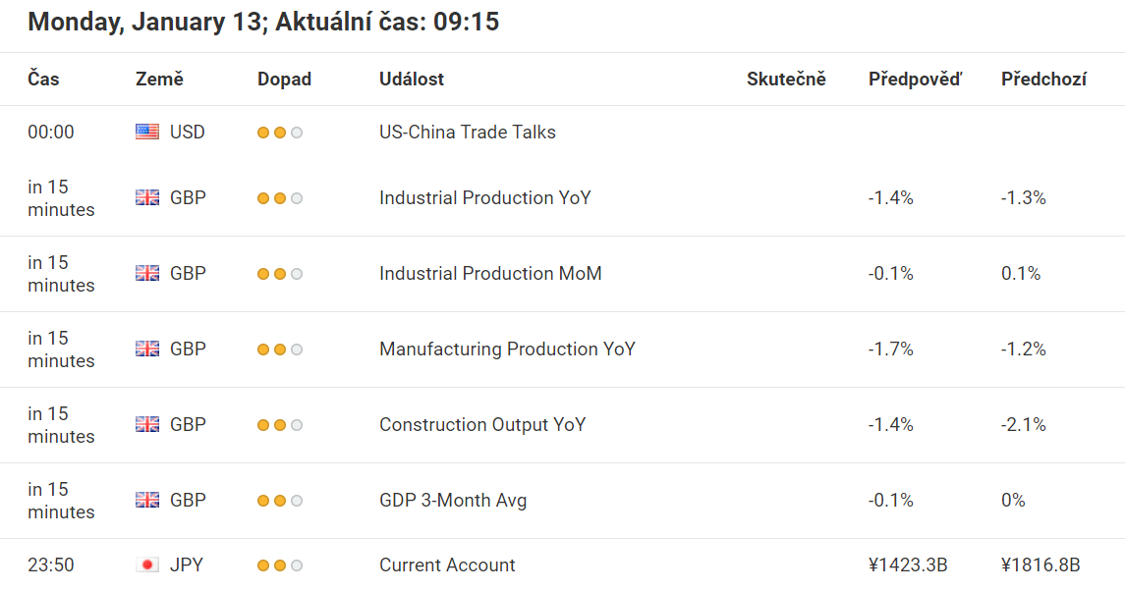Open the Construction Output YoY event
1125x591 pixels.
click(x=482, y=425)
